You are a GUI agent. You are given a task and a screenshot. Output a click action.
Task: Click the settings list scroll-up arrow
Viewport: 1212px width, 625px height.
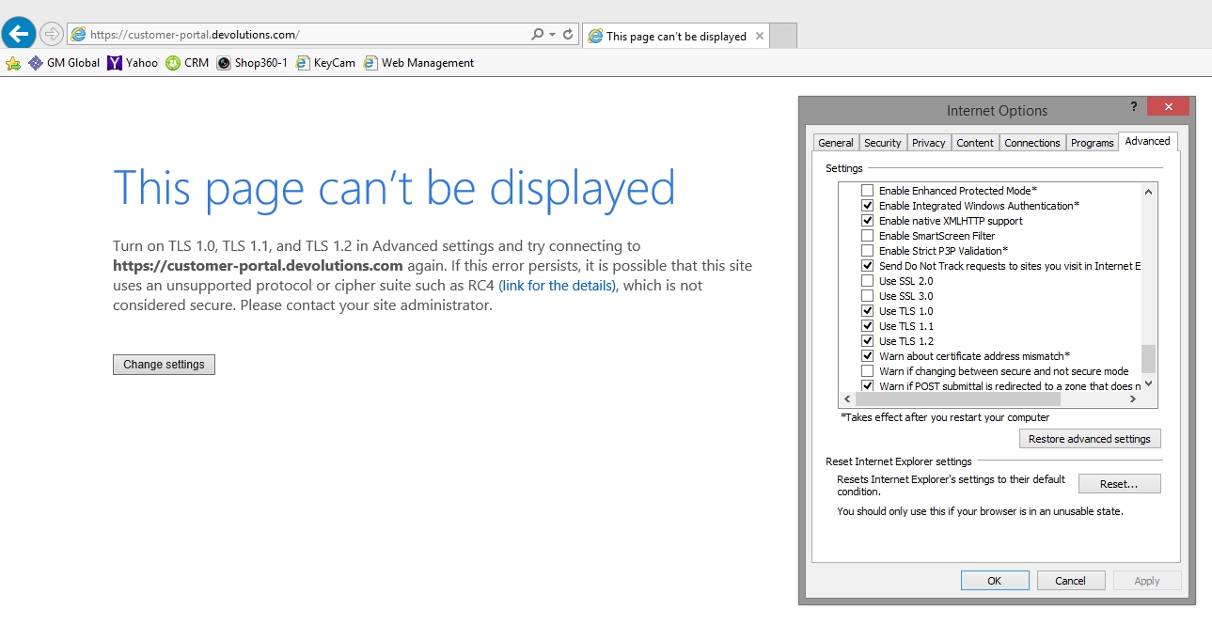click(1149, 191)
